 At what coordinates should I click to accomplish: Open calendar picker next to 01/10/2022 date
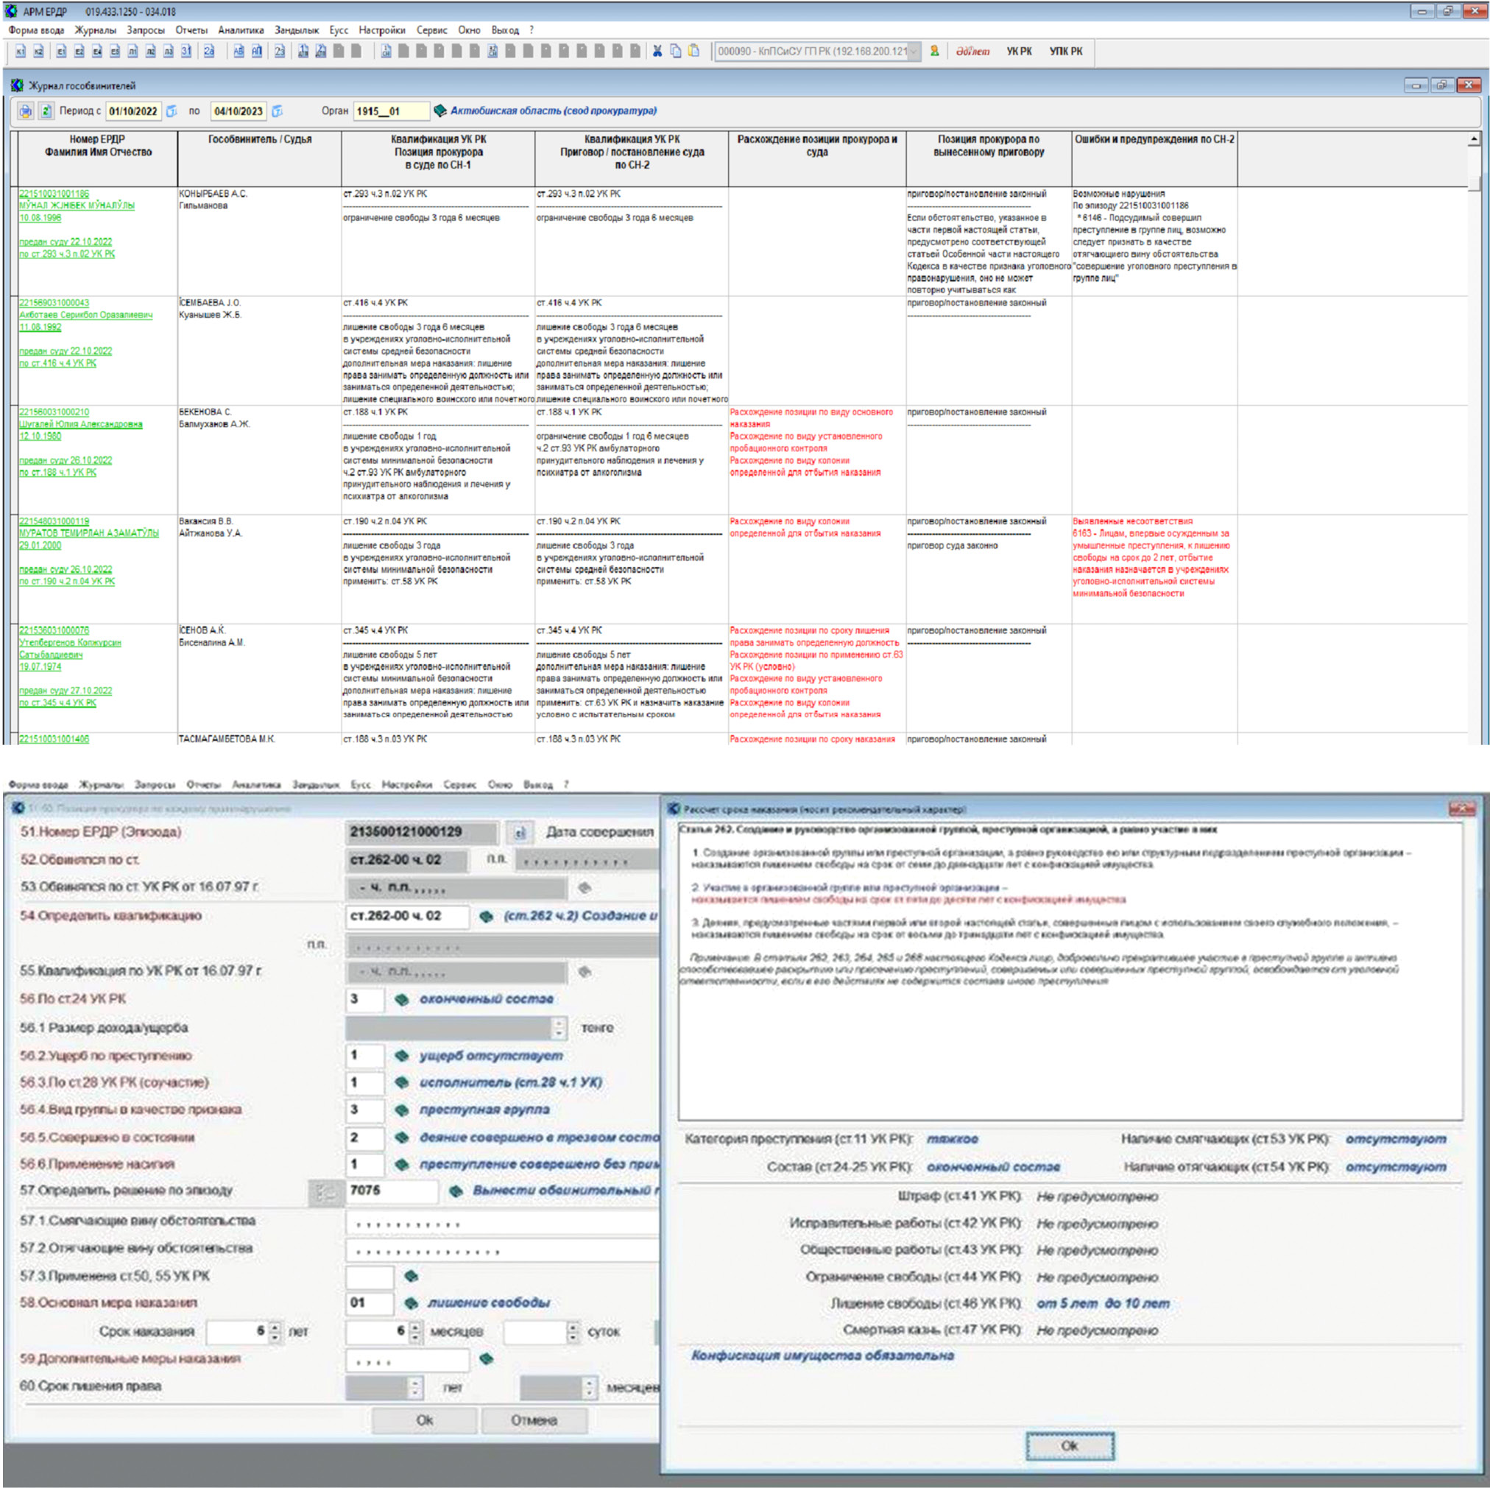172,111
